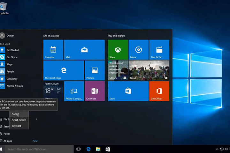Launch the Microsoft Edge tile
Viewport: 230px width, 153px height.
click(x=64, y=70)
